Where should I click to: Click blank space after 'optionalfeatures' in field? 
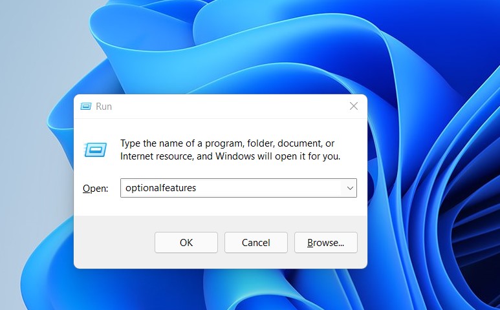[272, 189]
